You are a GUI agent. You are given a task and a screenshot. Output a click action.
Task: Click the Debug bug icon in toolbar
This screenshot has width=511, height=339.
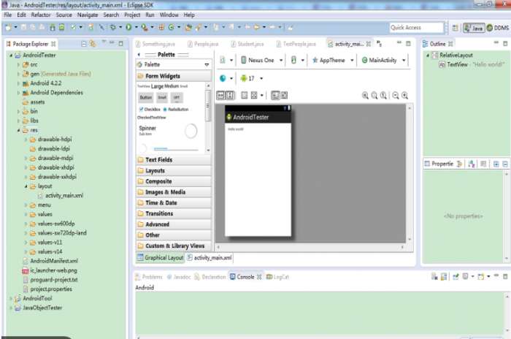(113, 28)
